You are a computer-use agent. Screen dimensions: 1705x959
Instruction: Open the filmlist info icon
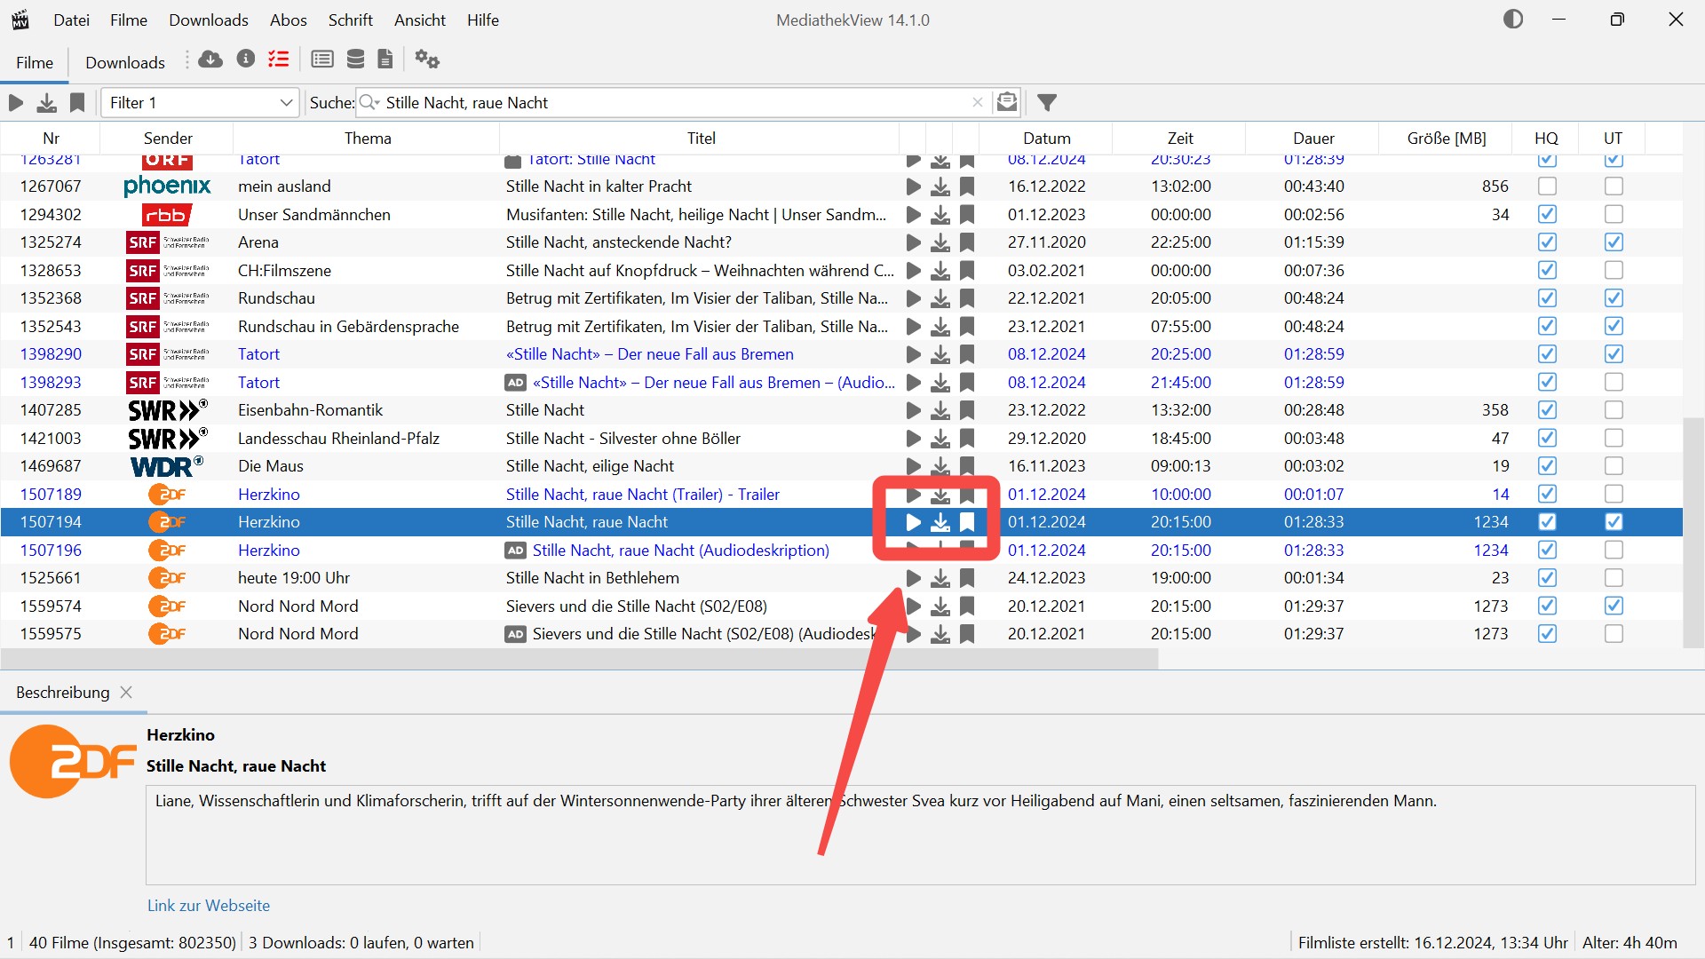pos(246,59)
